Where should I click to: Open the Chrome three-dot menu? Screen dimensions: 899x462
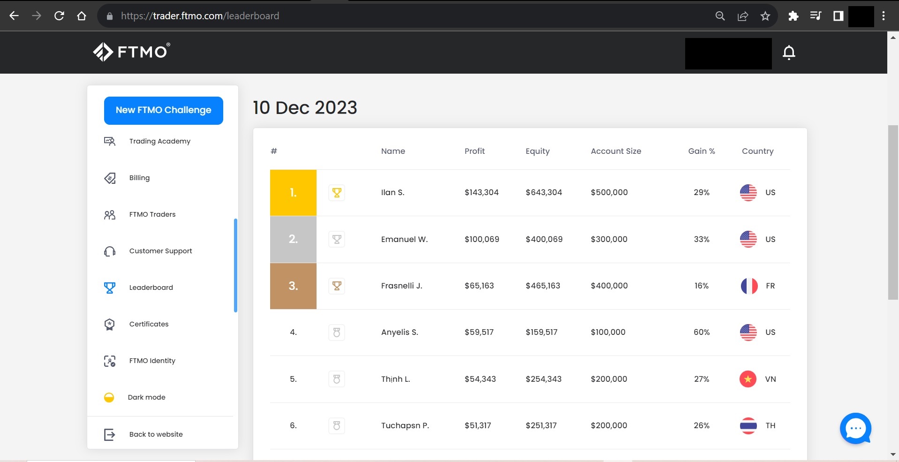click(884, 16)
